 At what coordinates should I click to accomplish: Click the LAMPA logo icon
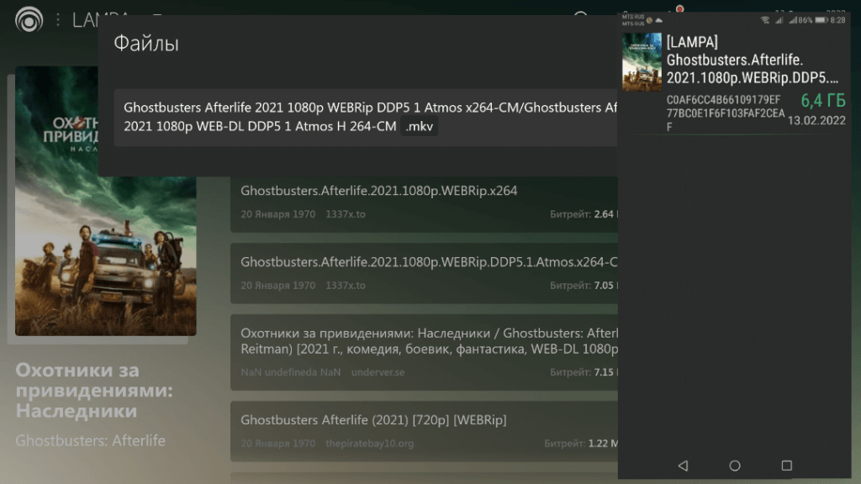[x=29, y=20]
